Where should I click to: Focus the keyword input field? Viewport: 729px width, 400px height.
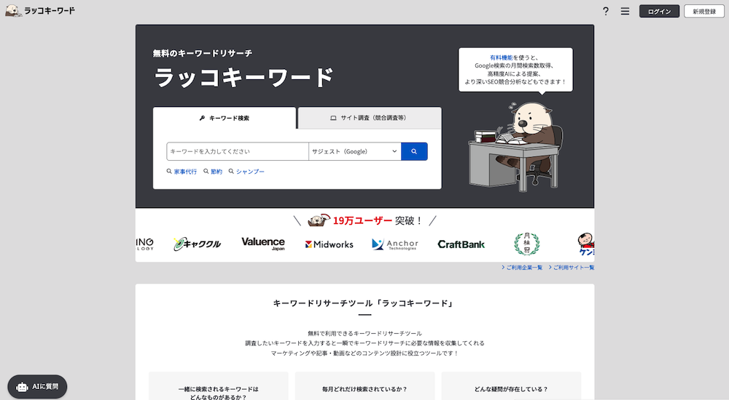point(238,151)
